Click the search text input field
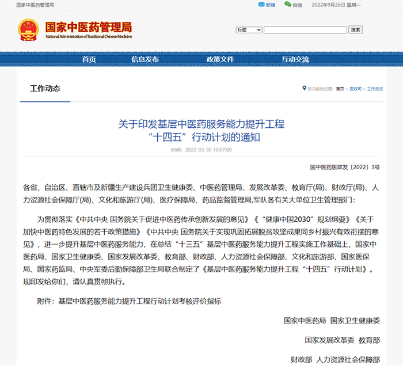 (x=305, y=30)
